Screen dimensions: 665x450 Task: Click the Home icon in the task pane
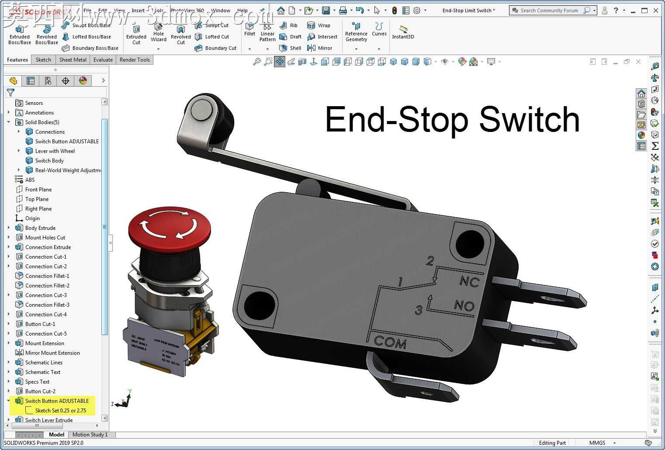pos(641,93)
